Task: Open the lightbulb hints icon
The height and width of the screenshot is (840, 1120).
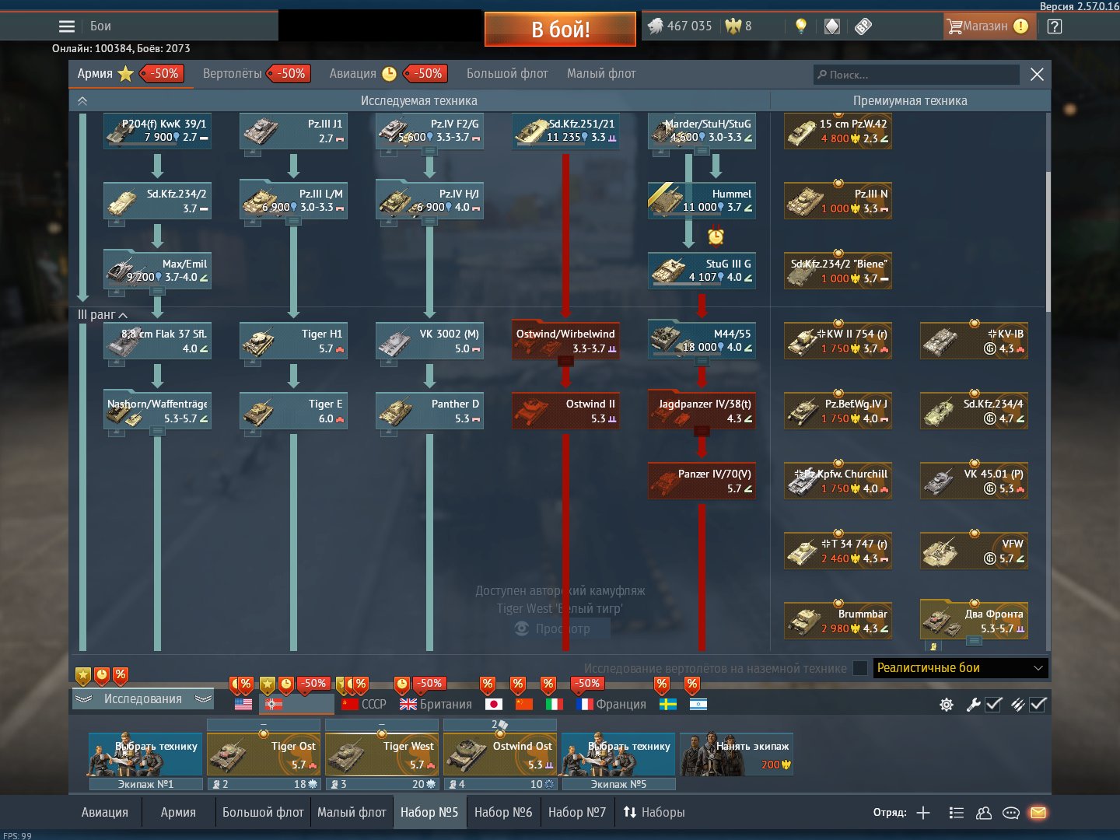Action: coord(801,26)
